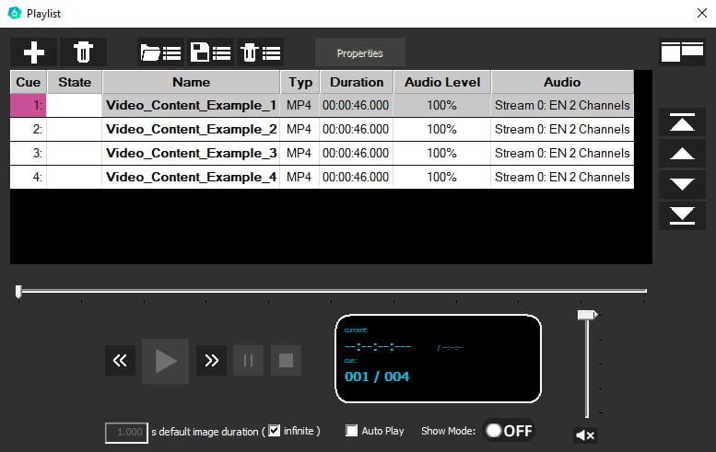This screenshot has height=452, width=716.
Task: Click the default image duration field
Action: pyautogui.click(x=126, y=432)
